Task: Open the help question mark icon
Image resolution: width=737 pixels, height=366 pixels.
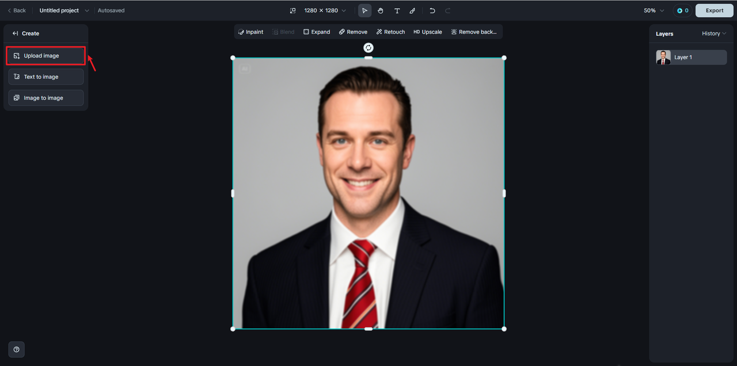Action: 16,349
